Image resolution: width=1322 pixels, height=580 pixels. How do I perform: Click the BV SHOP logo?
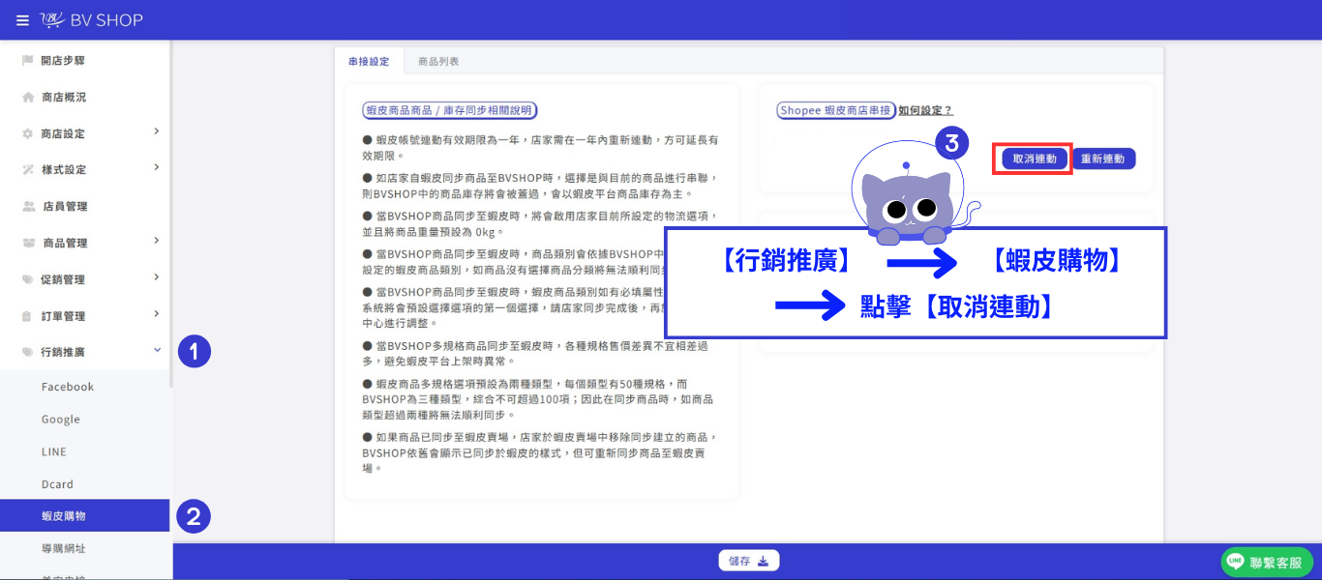91,19
